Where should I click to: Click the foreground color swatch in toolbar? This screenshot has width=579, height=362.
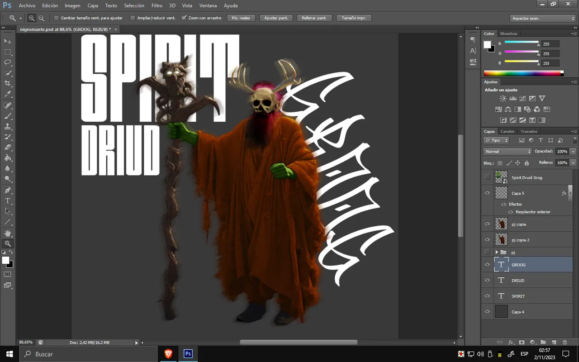click(x=5, y=260)
